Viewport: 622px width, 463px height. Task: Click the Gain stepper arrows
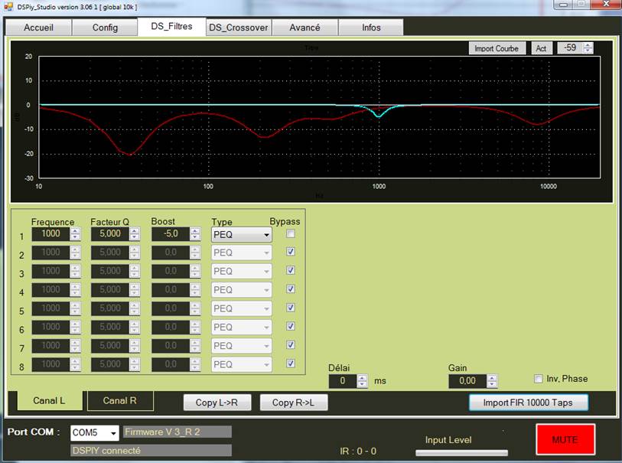[492, 381]
